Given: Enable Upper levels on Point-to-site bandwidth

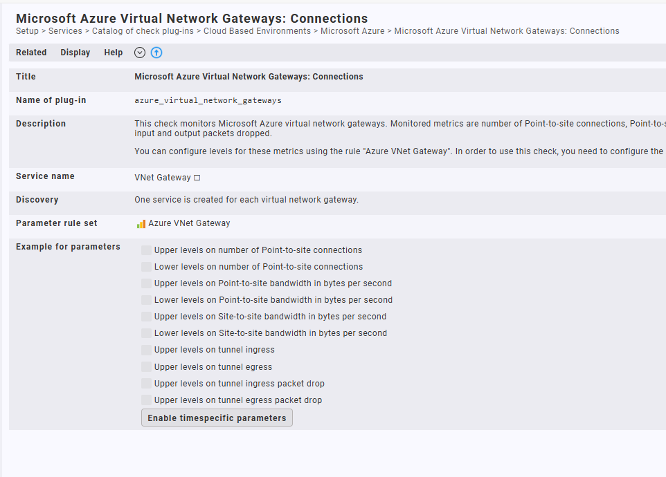Looking at the screenshot, I should (x=146, y=283).
